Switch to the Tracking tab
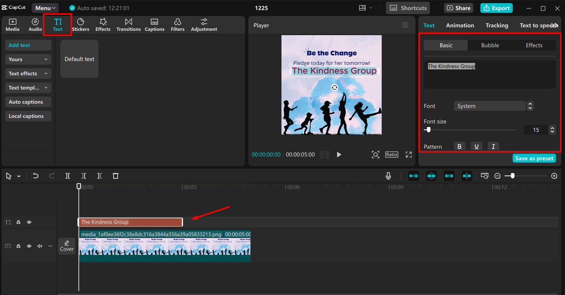The height and width of the screenshot is (295, 565). coord(497,25)
